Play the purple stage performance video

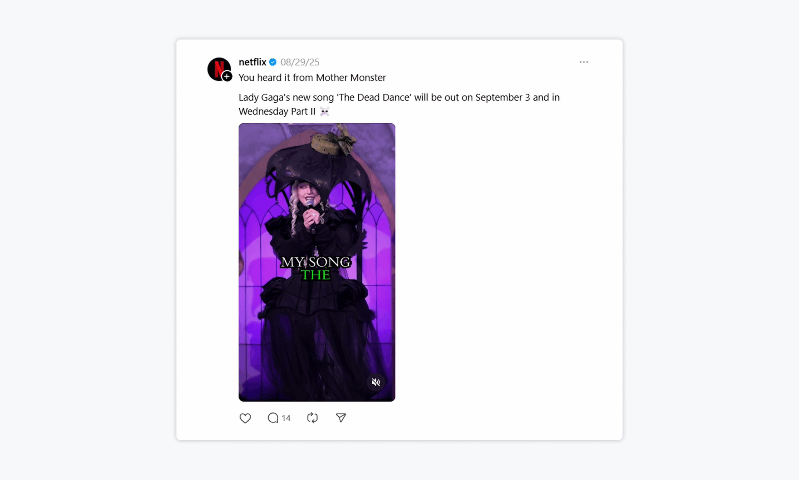pyautogui.click(x=317, y=262)
